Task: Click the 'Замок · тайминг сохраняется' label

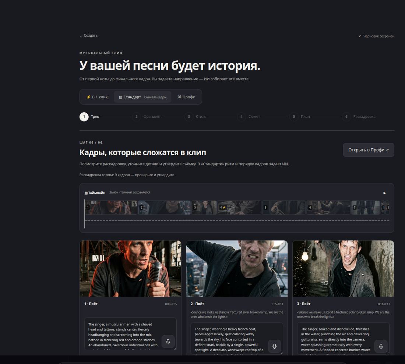Action: pos(130,192)
